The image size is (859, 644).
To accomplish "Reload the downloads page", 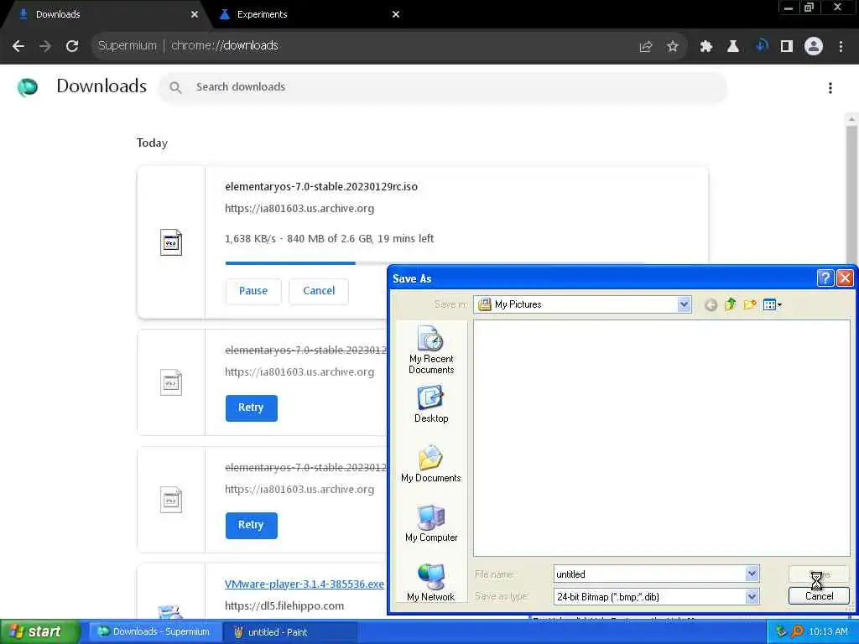I will (x=72, y=46).
